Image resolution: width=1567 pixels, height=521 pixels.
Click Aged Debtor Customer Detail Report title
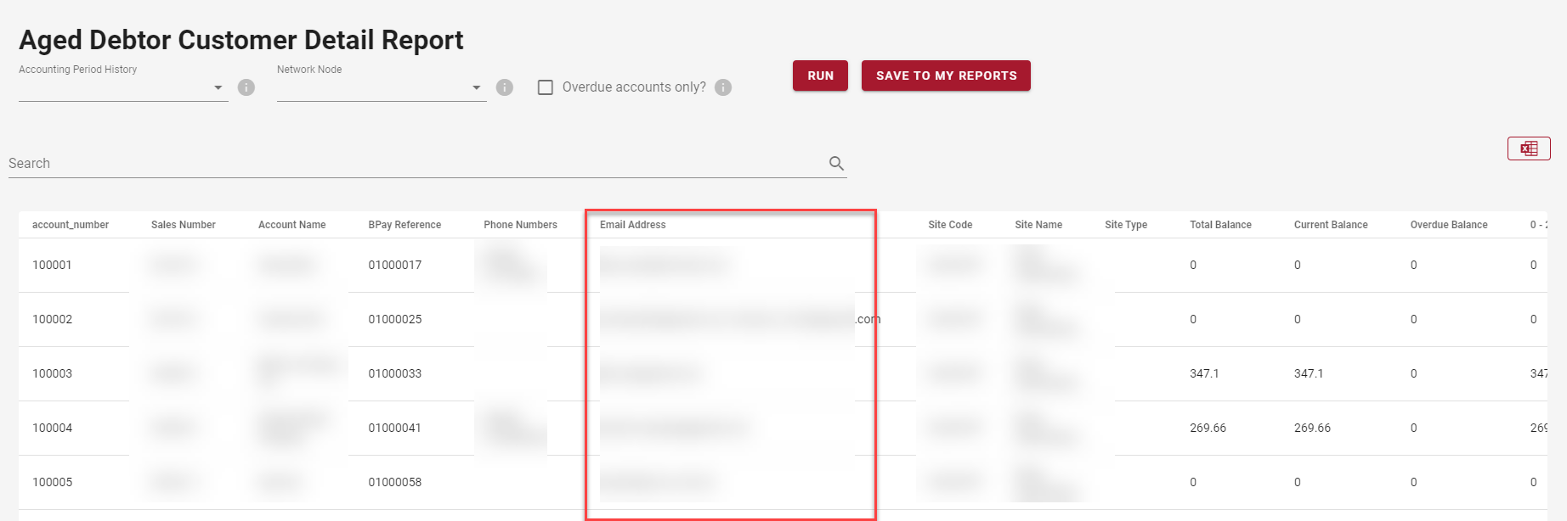point(241,40)
